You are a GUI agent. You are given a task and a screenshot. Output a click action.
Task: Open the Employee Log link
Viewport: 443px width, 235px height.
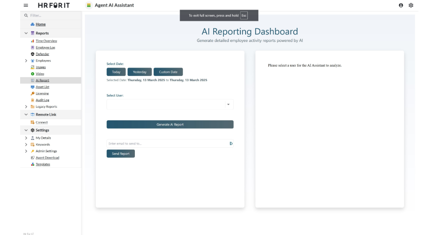[46, 48]
